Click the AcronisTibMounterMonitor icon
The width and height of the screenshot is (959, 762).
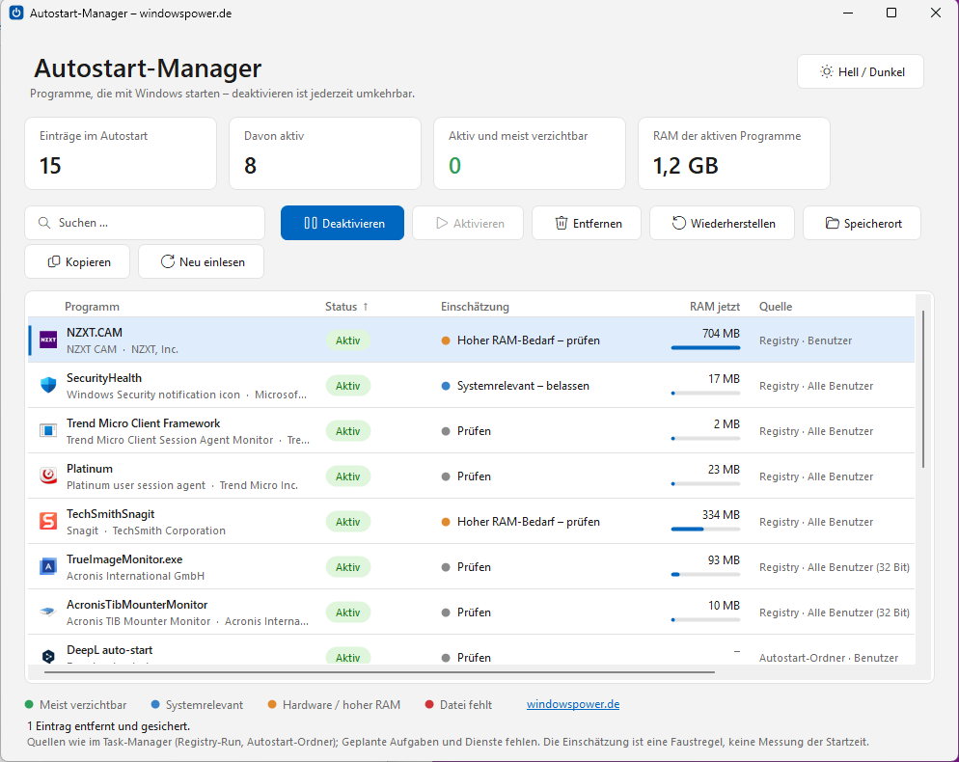click(x=48, y=611)
